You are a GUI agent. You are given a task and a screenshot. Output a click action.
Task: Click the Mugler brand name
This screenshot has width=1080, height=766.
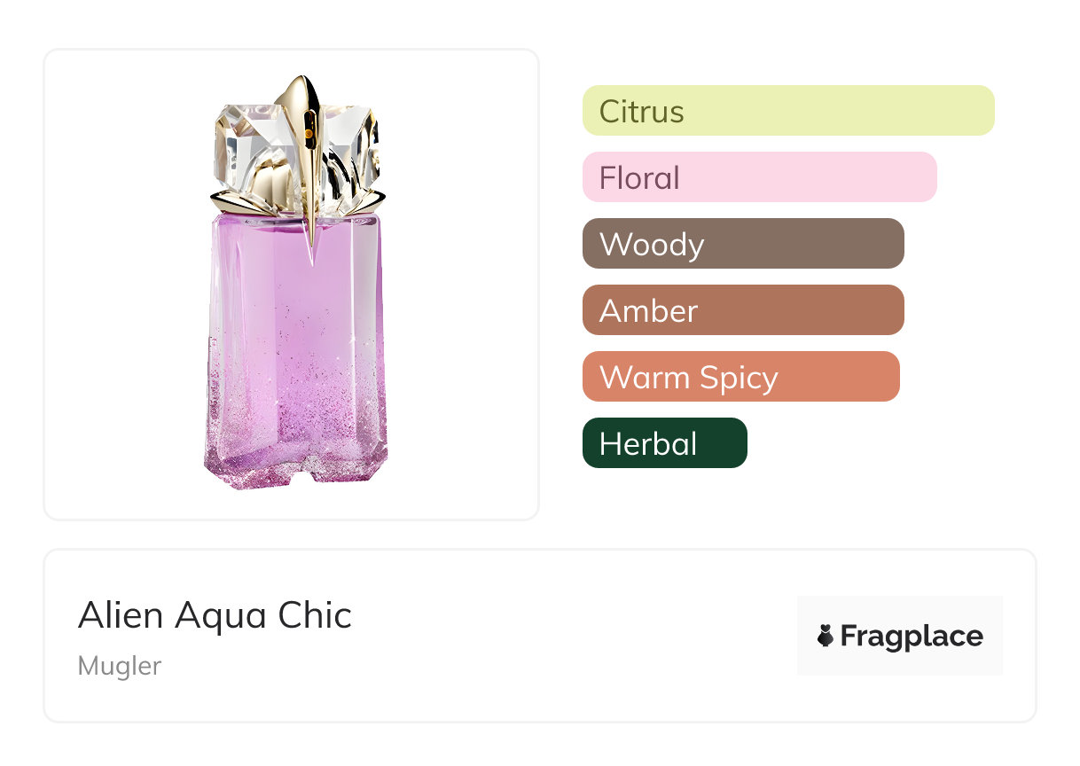120,666
